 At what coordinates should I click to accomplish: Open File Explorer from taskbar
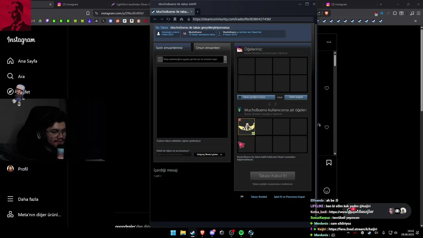[183, 233]
